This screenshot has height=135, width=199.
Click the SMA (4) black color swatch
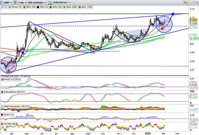(x=38, y=7)
